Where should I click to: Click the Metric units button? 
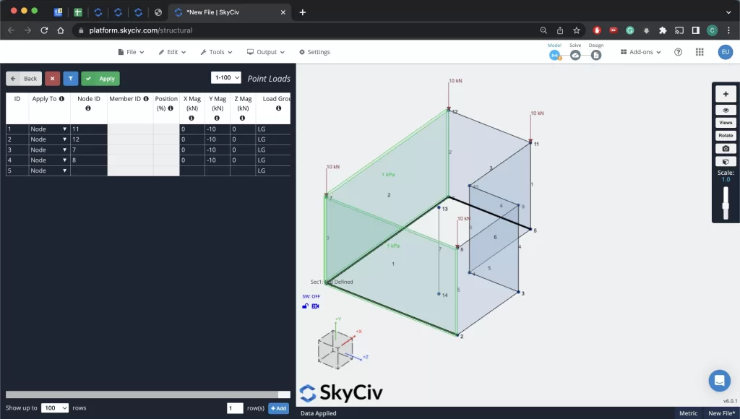tap(688, 413)
